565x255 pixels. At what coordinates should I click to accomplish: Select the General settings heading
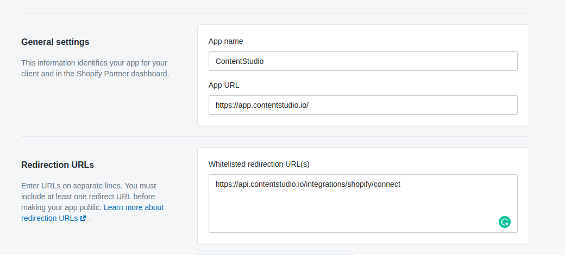pos(55,42)
